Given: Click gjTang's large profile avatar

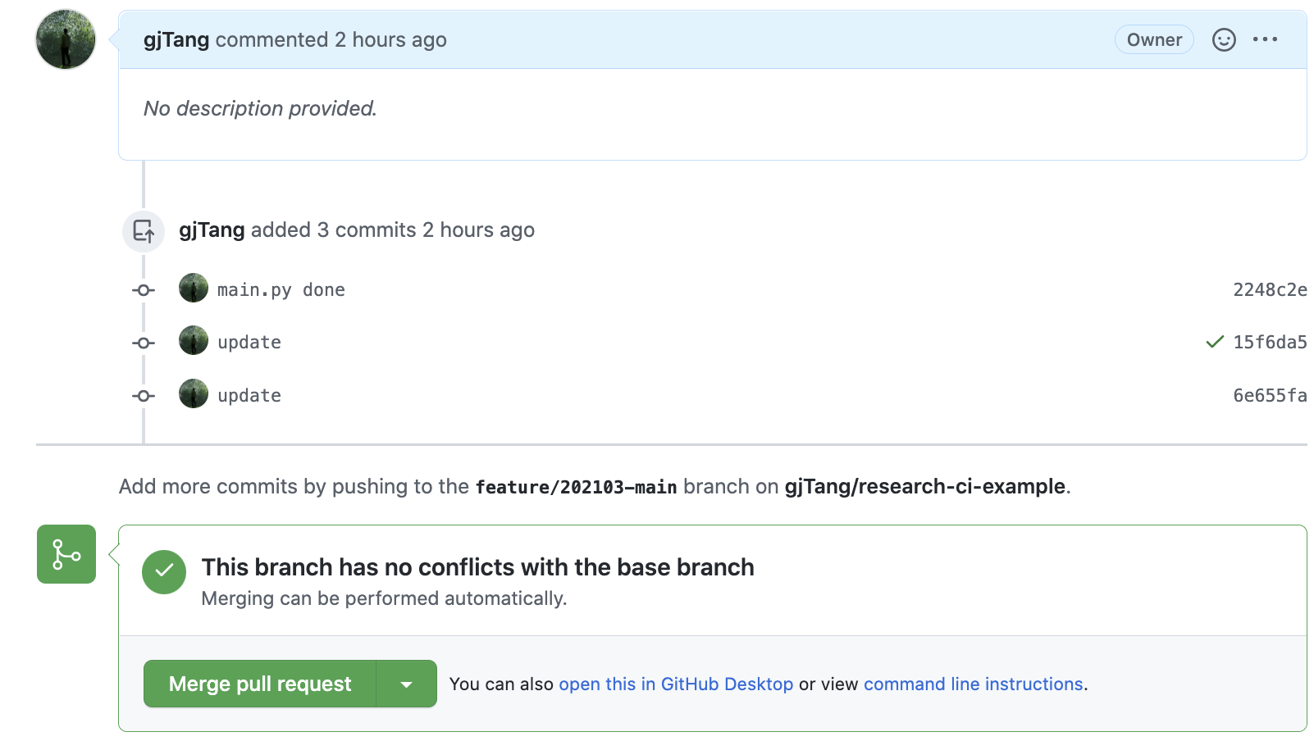Looking at the screenshot, I should pos(66,39).
